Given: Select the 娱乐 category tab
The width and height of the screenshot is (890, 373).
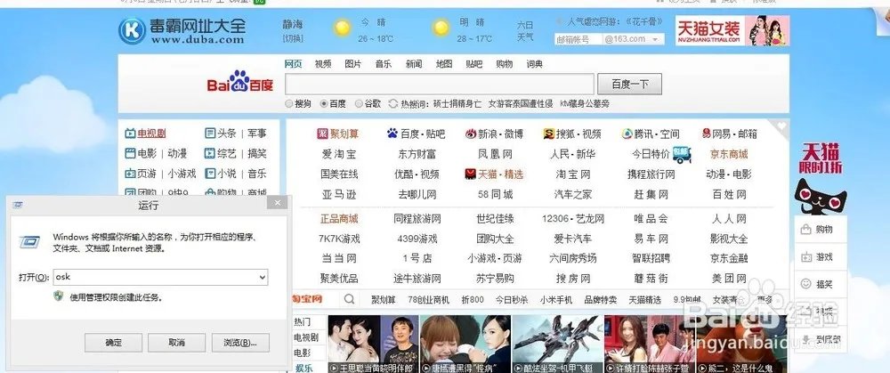Looking at the screenshot, I should 303,368.
